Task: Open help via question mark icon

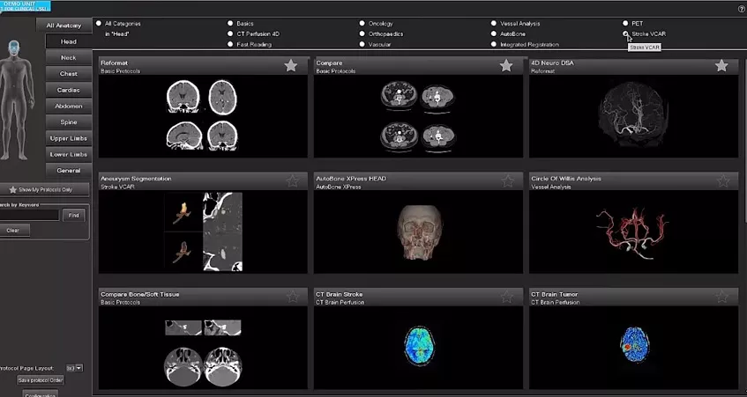Action: coord(742,9)
